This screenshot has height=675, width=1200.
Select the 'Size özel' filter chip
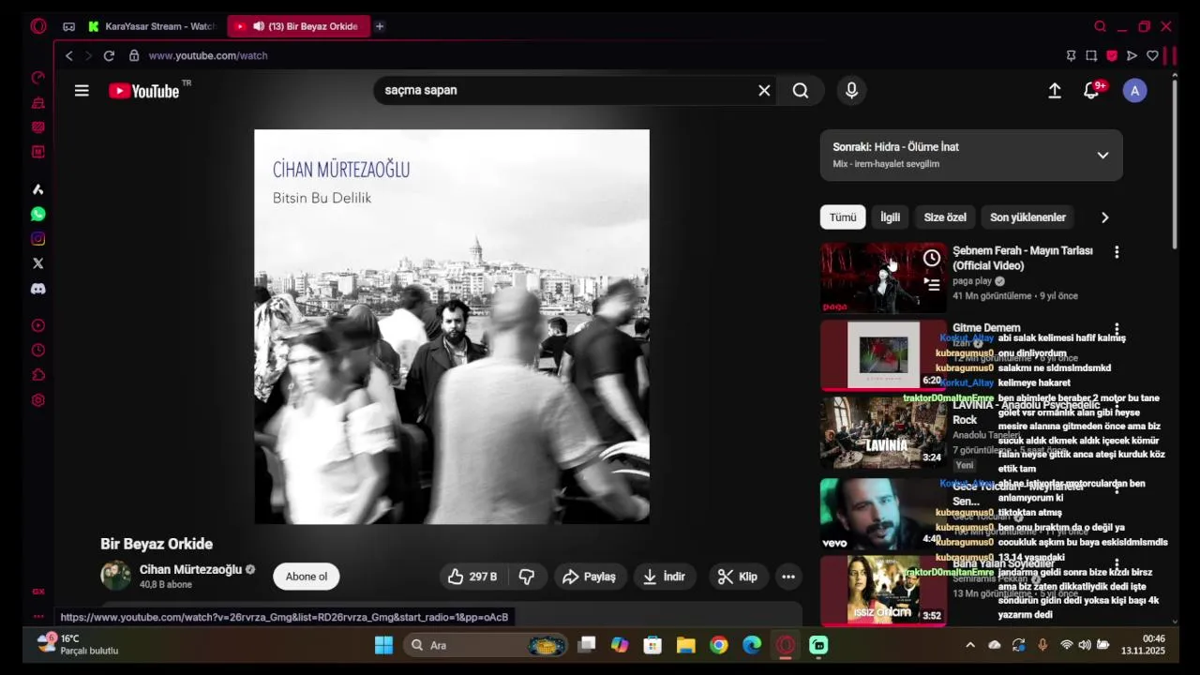945,217
